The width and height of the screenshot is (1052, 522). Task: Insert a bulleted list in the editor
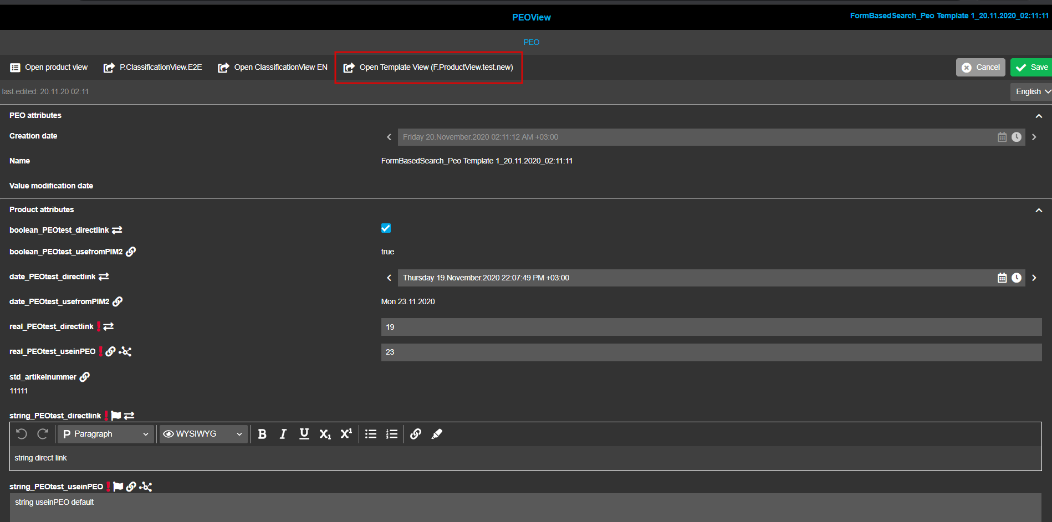click(370, 434)
